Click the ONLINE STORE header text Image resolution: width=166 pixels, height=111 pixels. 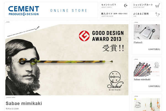click(69, 10)
